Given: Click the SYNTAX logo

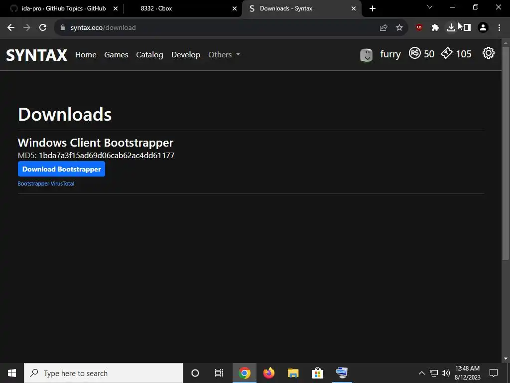Looking at the screenshot, I should [x=37, y=55].
